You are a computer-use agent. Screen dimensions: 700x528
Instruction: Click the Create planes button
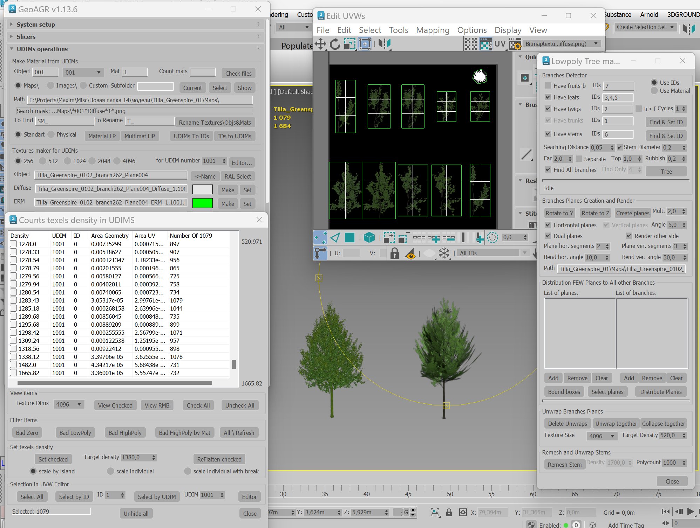(633, 213)
